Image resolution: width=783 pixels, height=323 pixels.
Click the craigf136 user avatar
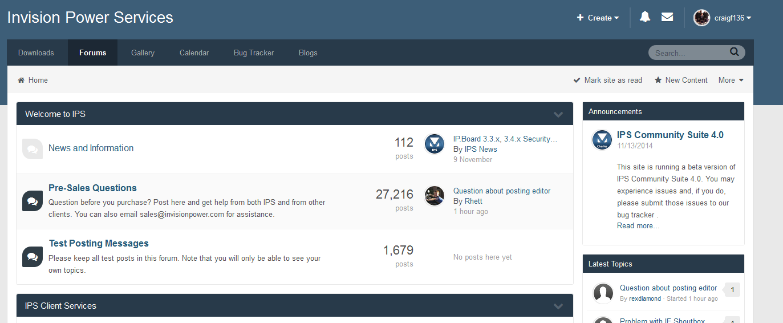pyautogui.click(x=701, y=18)
